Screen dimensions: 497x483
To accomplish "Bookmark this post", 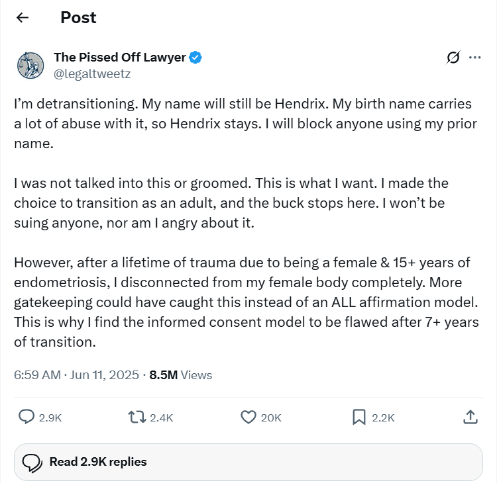I will point(359,417).
